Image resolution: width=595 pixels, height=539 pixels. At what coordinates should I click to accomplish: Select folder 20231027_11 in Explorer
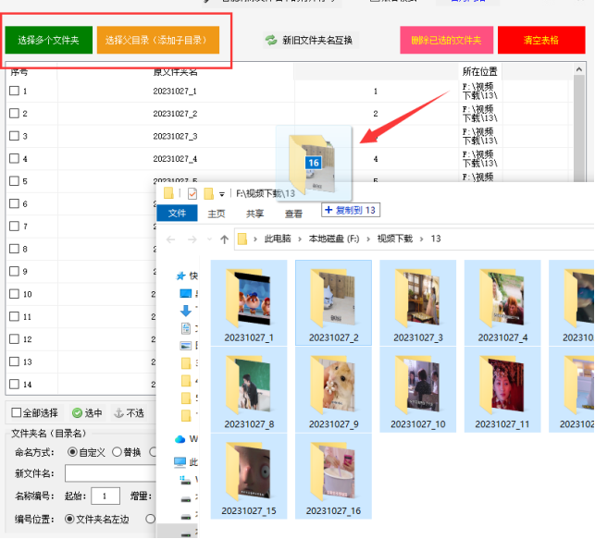[x=502, y=389]
